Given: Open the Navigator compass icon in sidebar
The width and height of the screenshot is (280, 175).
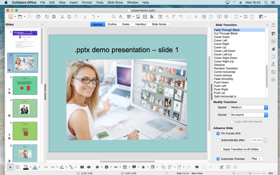Looking at the screenshot, I should [x=273, y=80].
